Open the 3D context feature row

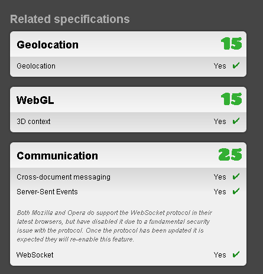coord(128,122)
